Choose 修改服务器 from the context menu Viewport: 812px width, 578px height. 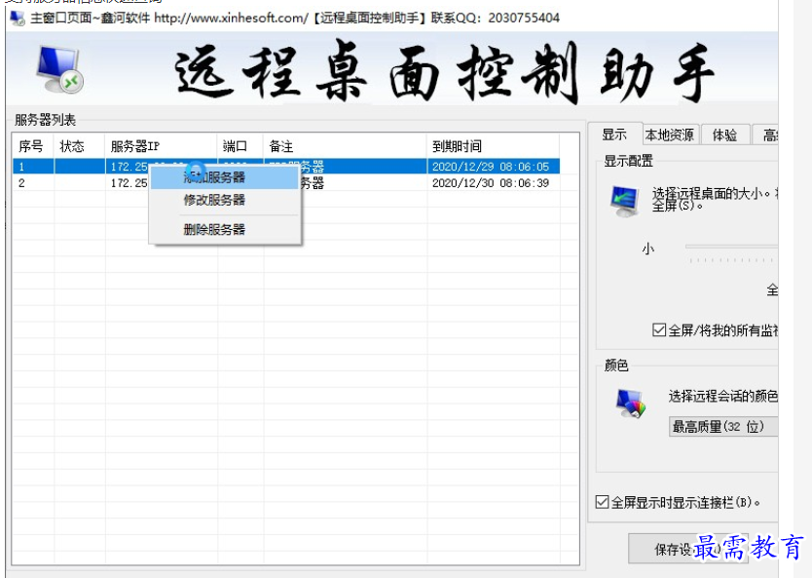(225, 200)
